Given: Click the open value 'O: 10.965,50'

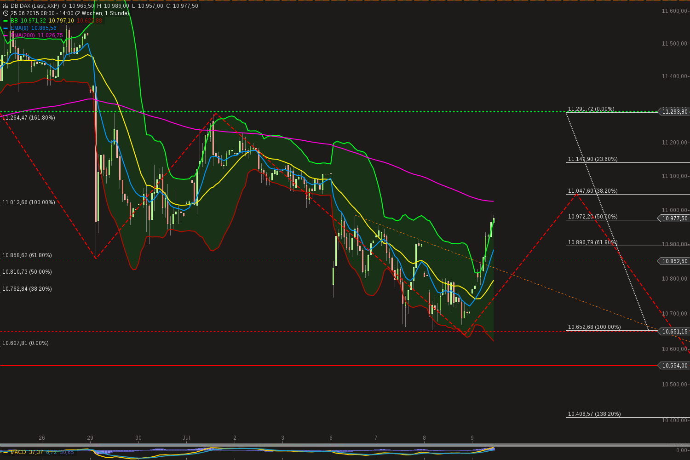Looking at the screenshot, I should click(x=78, y=6).
